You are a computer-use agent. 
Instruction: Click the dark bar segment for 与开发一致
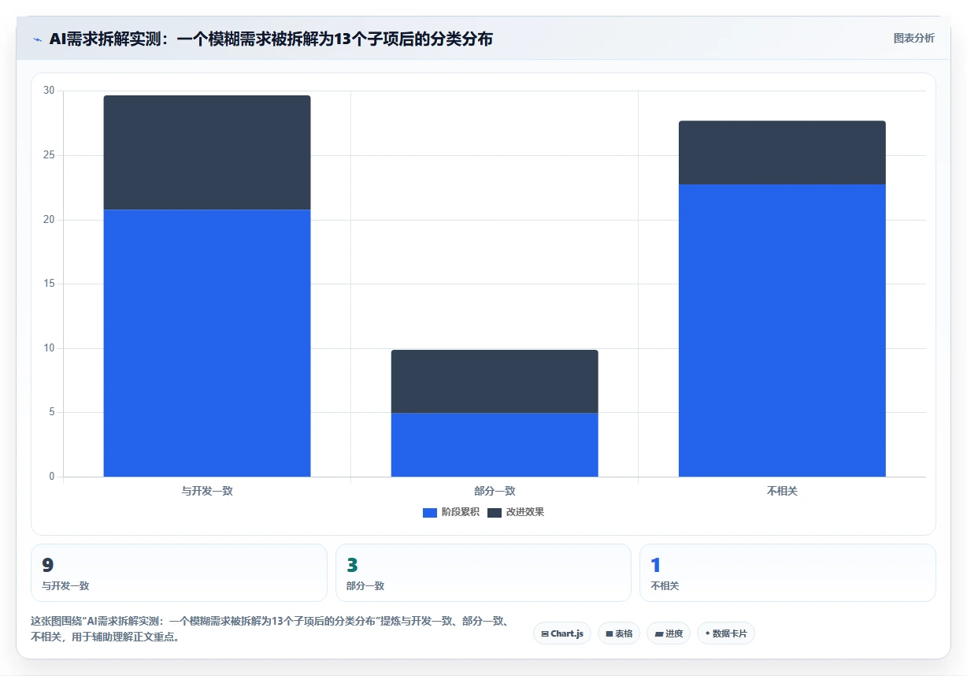pos(207,153)
